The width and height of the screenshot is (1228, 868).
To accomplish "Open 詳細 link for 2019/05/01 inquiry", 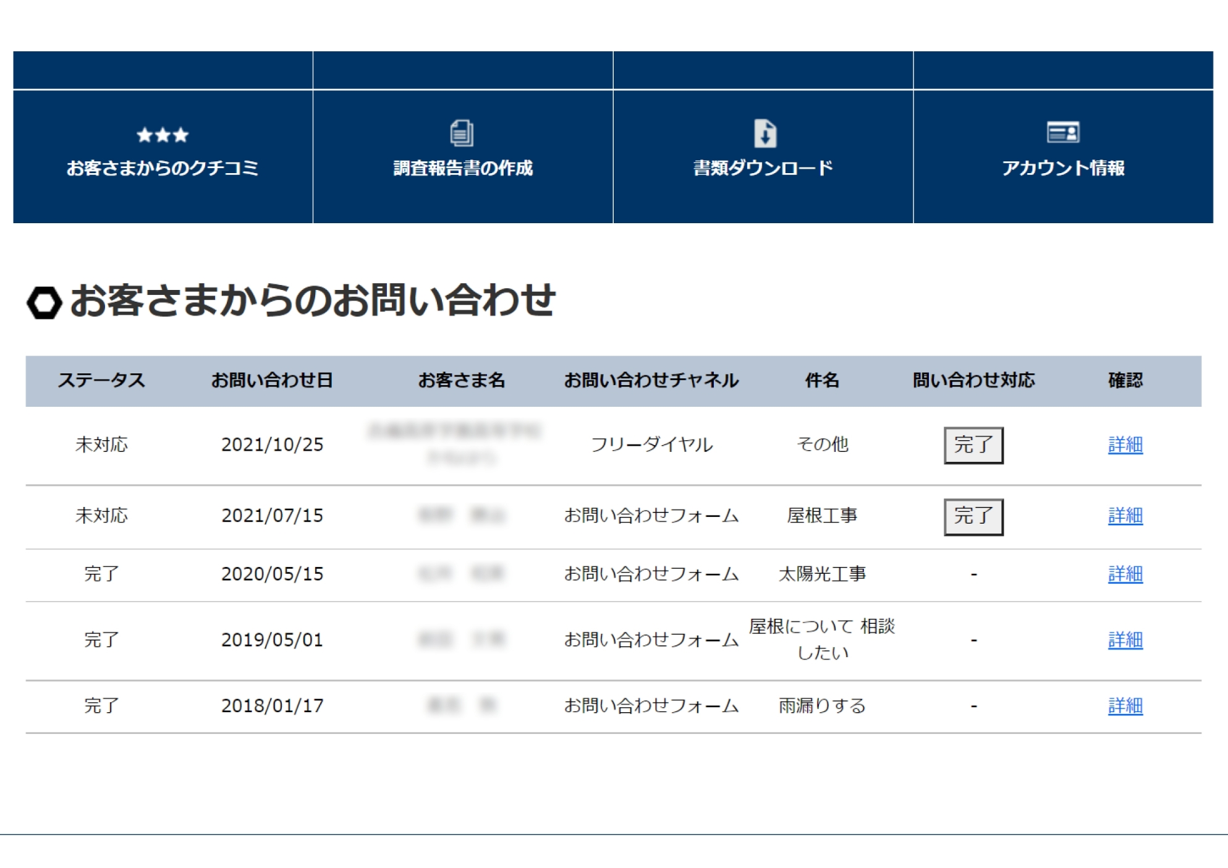I will click(x=1125, y=640).
